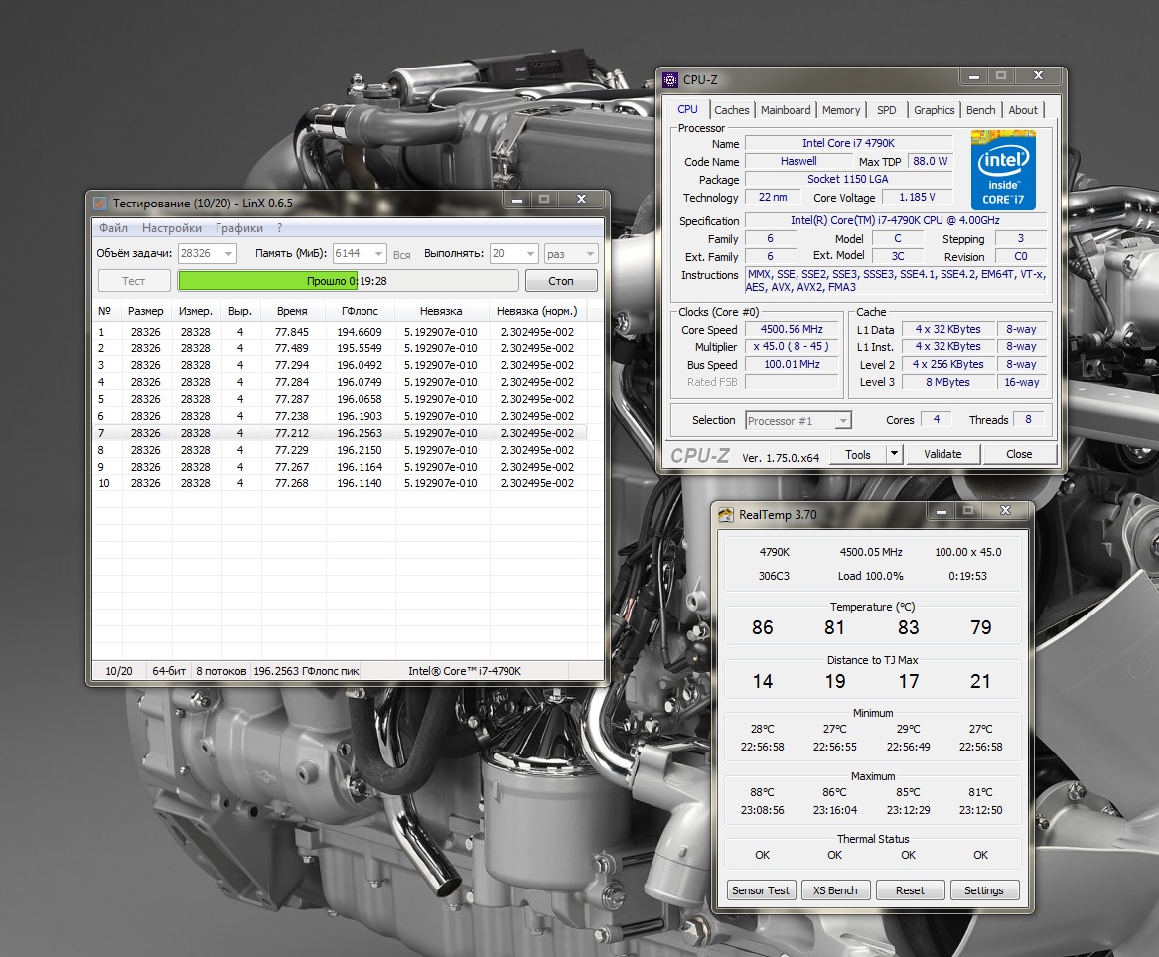
Task: Click the Intel Core i7 logo in CPU-Z
Action: pos(1003,170)
